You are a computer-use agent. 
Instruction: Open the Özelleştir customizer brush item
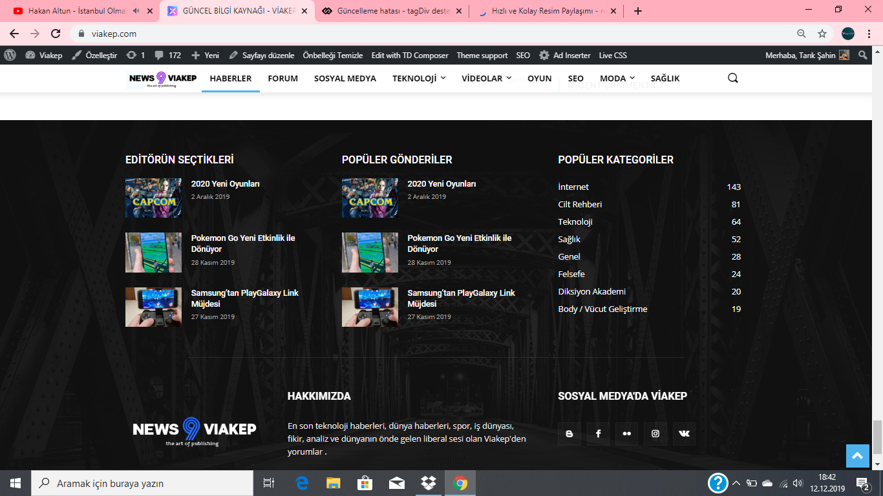[94, 56]
